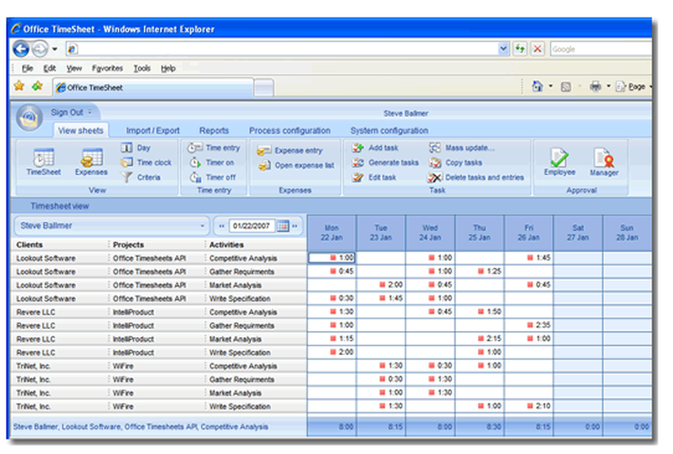The height and width of the screenshot is (454, 673).
Task: Click the Projects column header
Action: 129,245
